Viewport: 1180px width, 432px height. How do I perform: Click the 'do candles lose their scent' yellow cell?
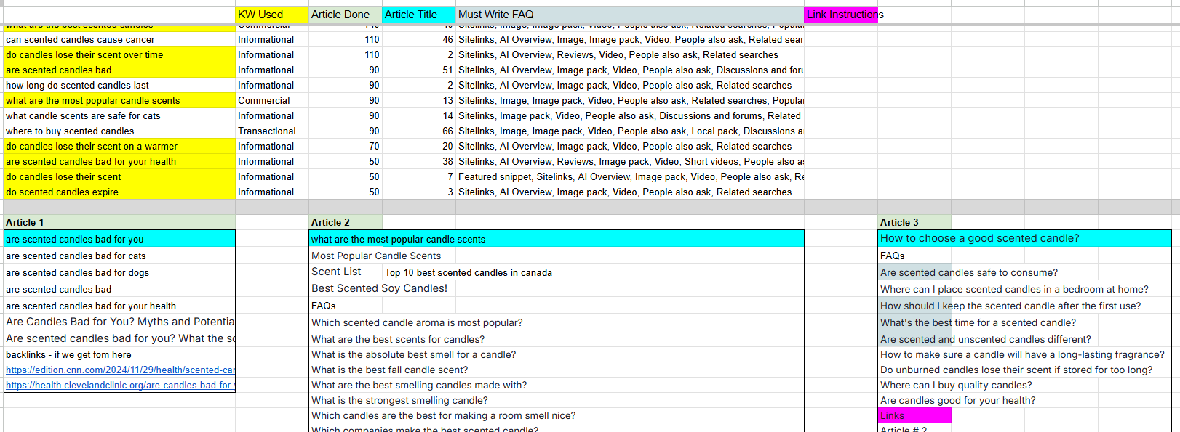[x=119, y=177]
